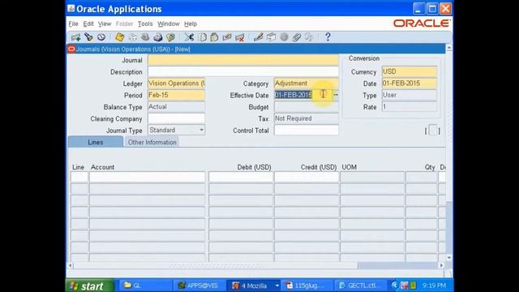Click the Show Navigator toolbar icon

click(x=101, y=37)
